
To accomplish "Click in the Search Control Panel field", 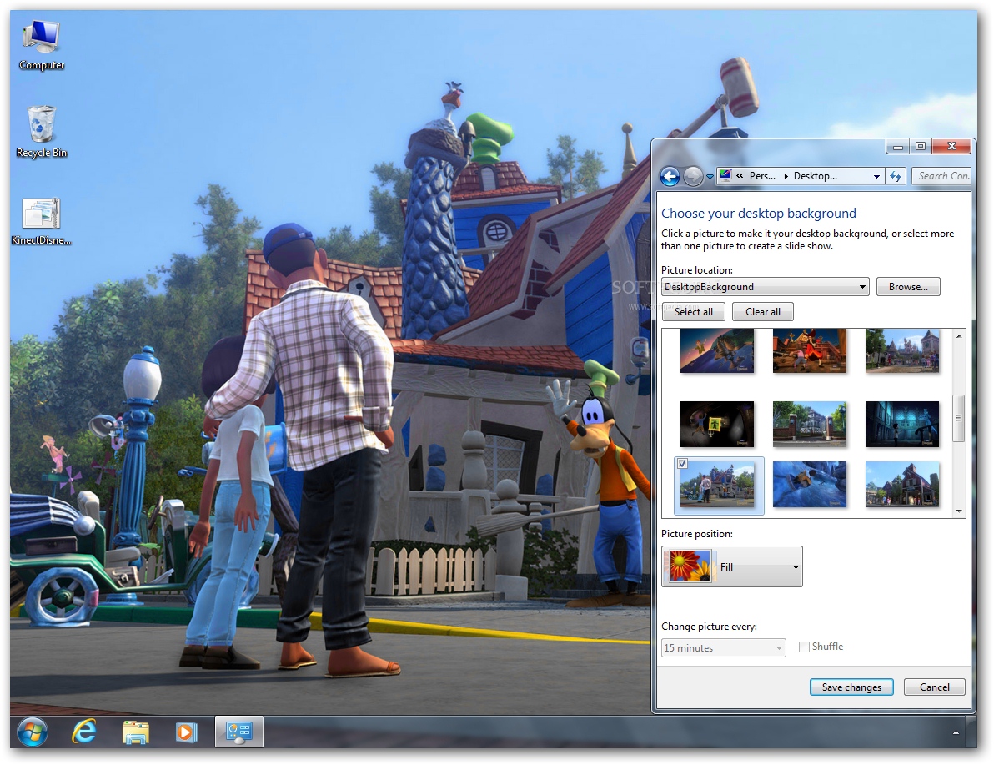I will pyautogui.click(x=941, y=176).
